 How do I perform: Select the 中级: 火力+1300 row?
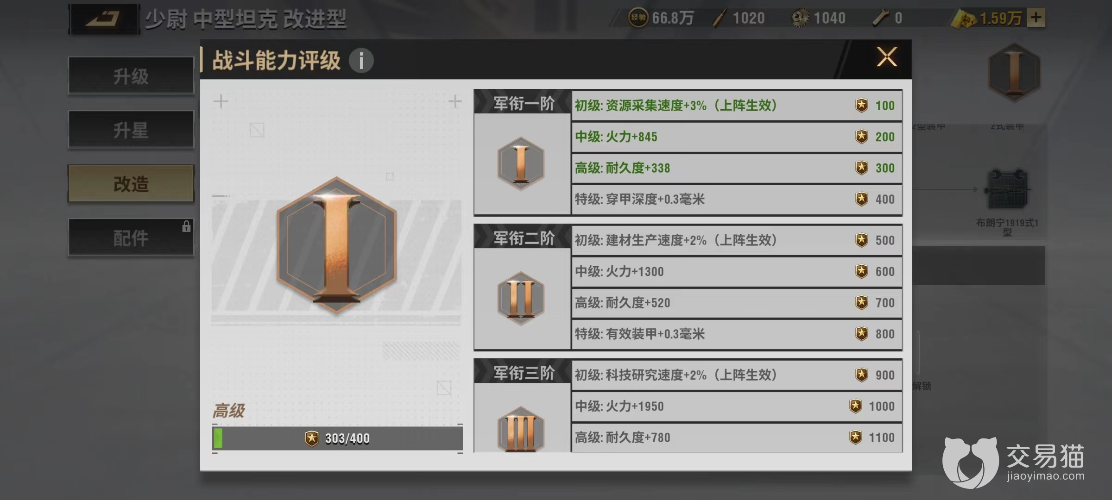click(737, 272)
